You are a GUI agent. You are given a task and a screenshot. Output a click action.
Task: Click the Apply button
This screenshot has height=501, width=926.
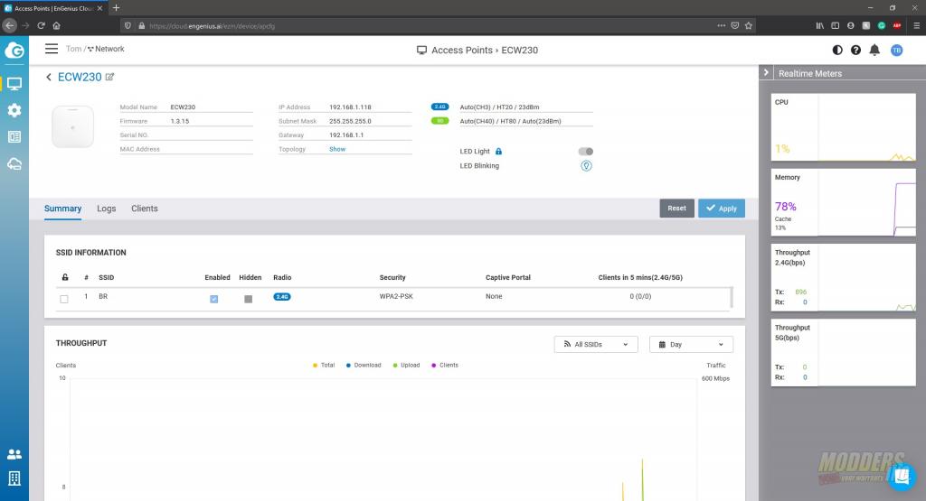[x=721, y=208]
